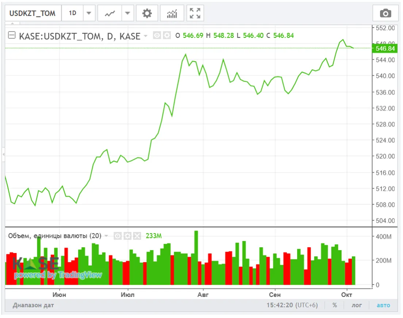Collapse the legend using the minus box

tap(12, 35)
